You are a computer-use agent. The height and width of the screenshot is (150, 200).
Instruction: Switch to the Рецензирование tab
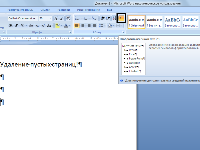(88, 10)
